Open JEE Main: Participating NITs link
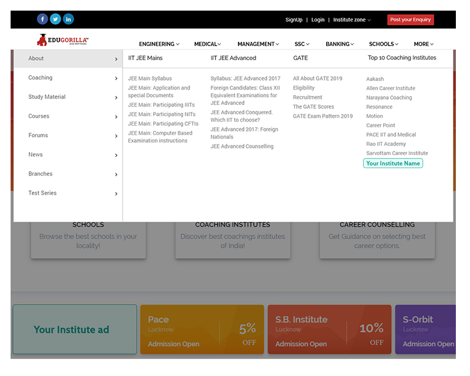 click(x=161, y=114)
